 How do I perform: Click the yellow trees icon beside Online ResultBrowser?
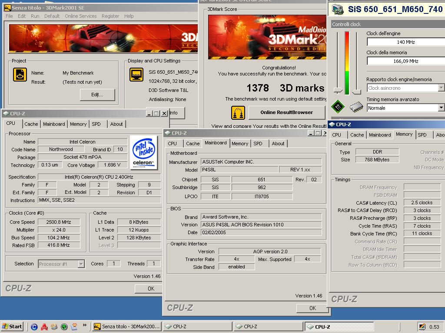click(238, 113)
